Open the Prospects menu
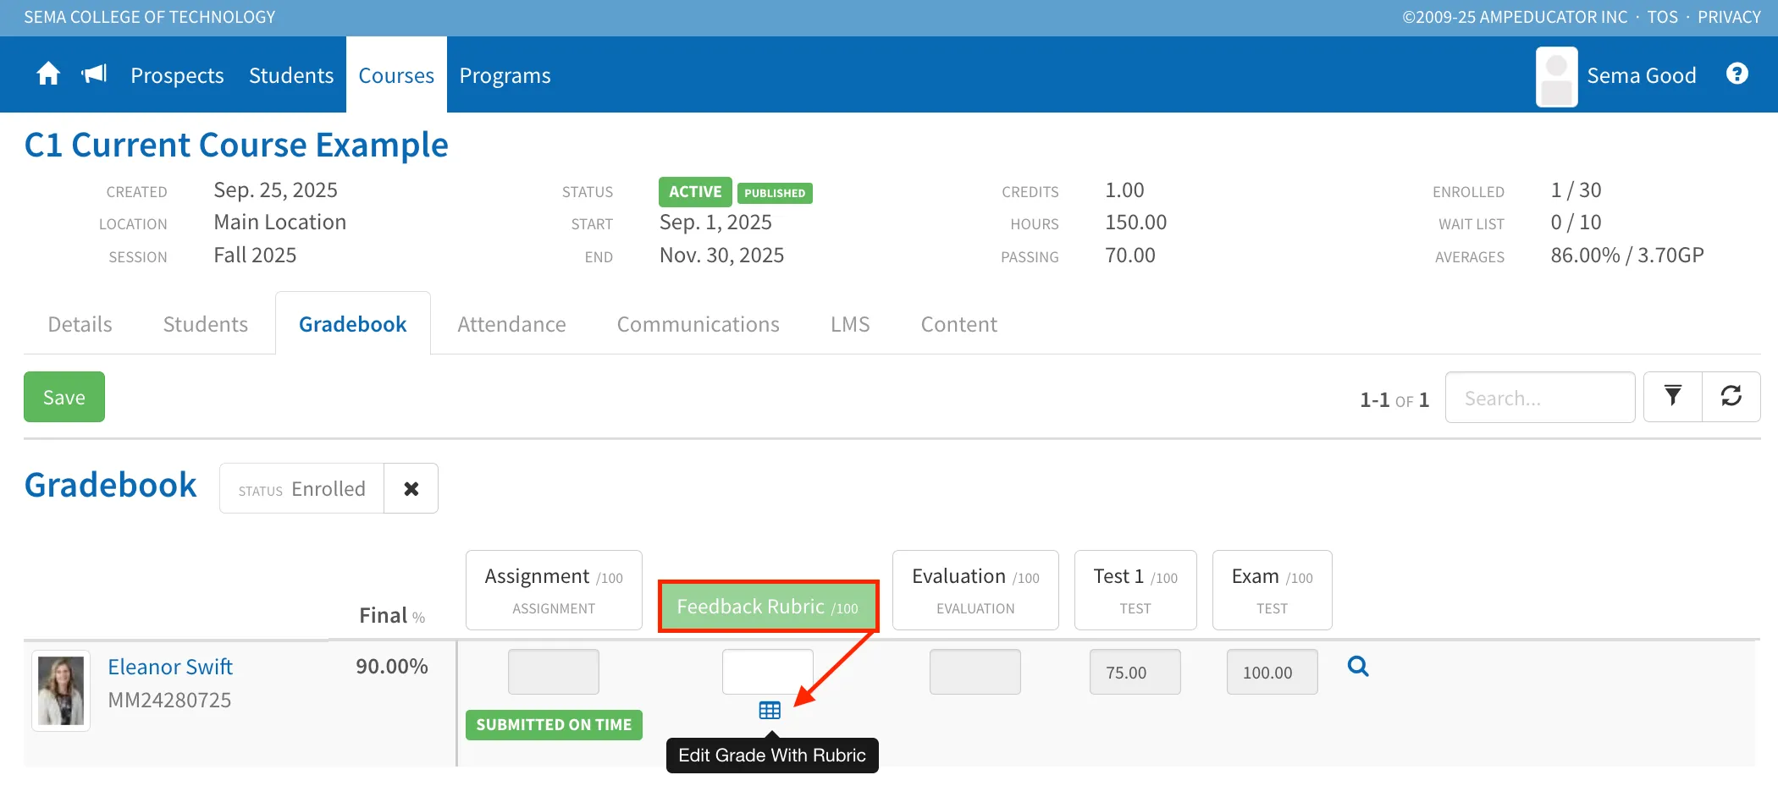Screen dimensions: 1778x797 177,75
